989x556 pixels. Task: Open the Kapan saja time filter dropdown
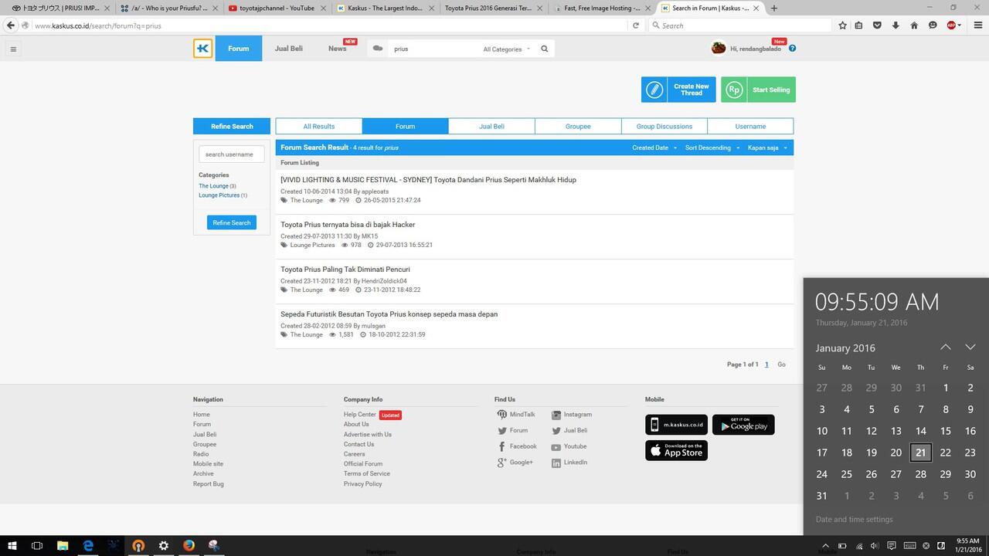point(767,147)
